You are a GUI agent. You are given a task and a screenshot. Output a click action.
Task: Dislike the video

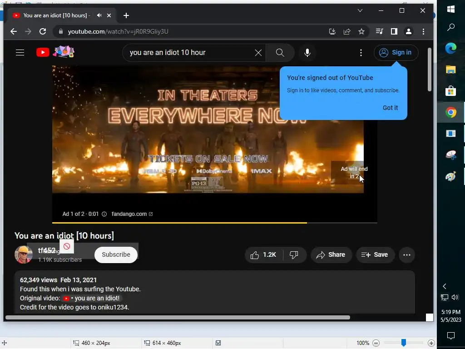tap(294, 254)
